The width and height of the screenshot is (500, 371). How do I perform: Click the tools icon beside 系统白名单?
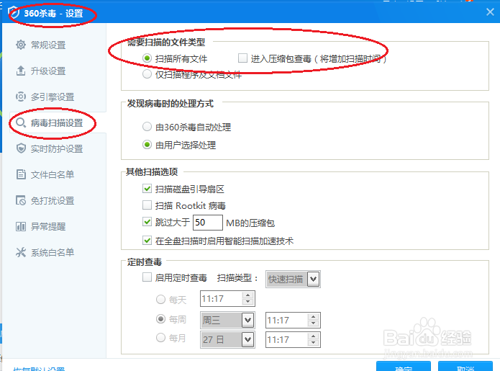(21, 252)
